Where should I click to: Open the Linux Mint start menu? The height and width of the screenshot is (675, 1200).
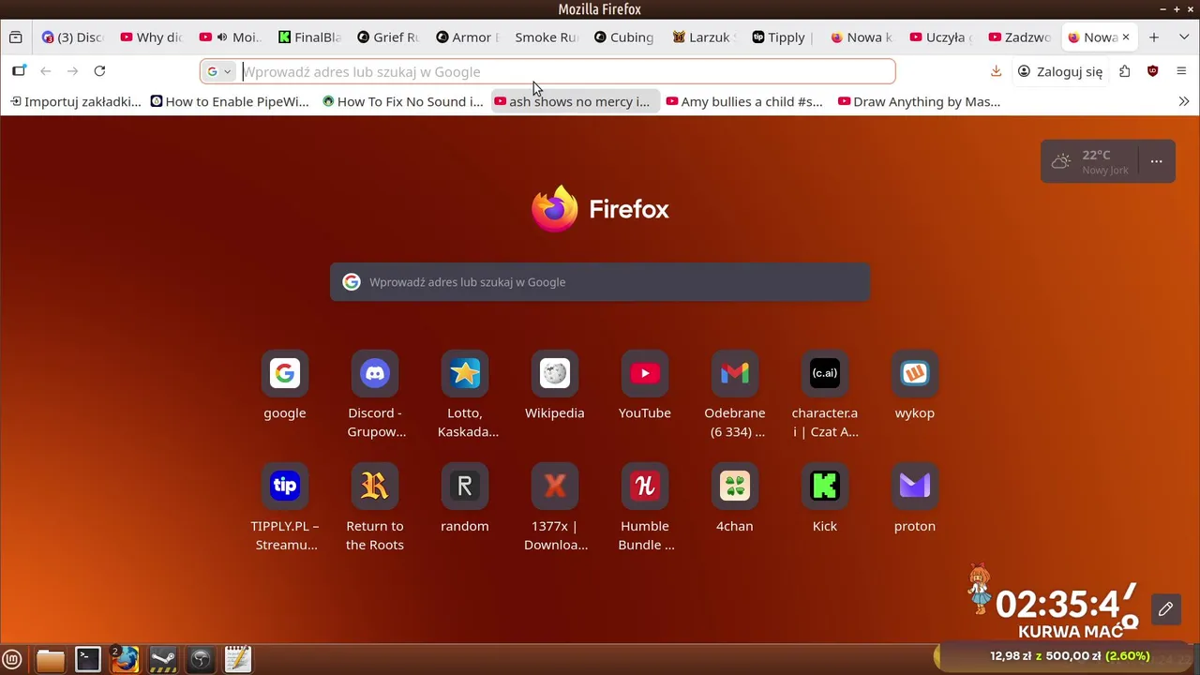(12, 659)
